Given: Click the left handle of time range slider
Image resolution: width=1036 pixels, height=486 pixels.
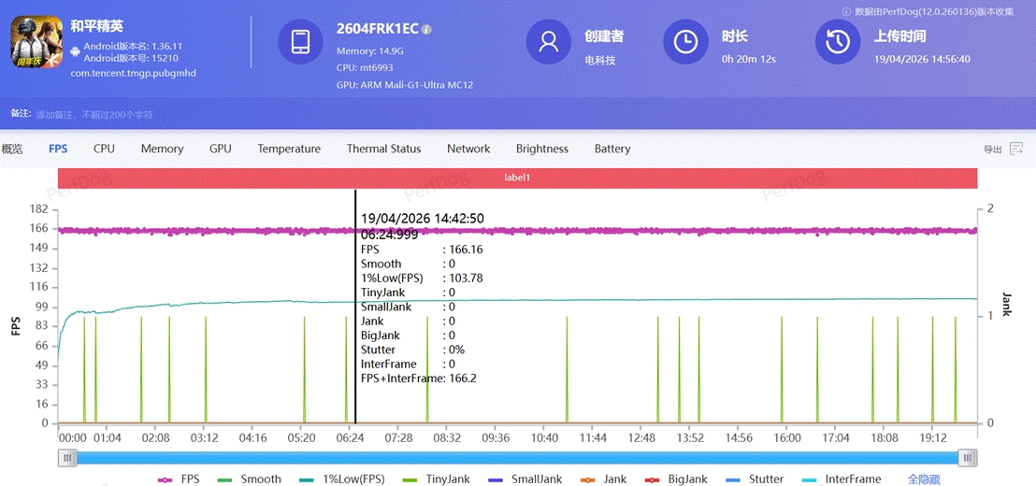Looking at the screenshot, I should click(x=66, y=457).
